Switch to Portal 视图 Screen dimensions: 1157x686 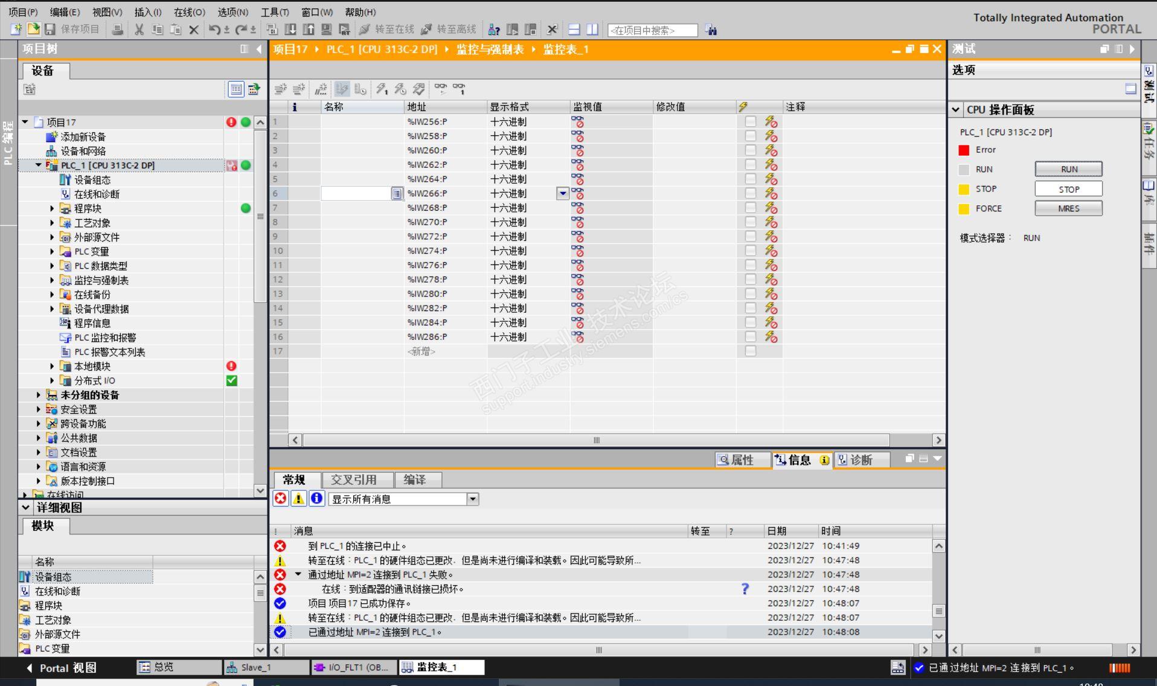tap(61, 668)
